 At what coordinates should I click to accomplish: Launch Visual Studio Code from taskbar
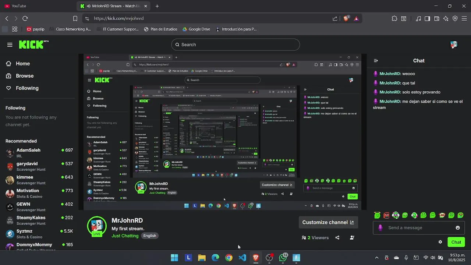coord(242,258)
